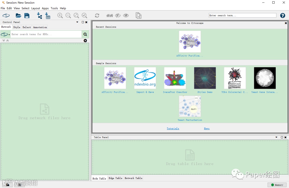This screenshot has width=289, height=188.
Task: Open the Select menu
Action: 25,8
